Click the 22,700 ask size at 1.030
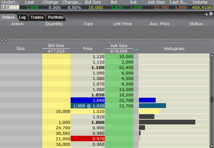Viewport: 214px width, 148px height. [119, 106]
